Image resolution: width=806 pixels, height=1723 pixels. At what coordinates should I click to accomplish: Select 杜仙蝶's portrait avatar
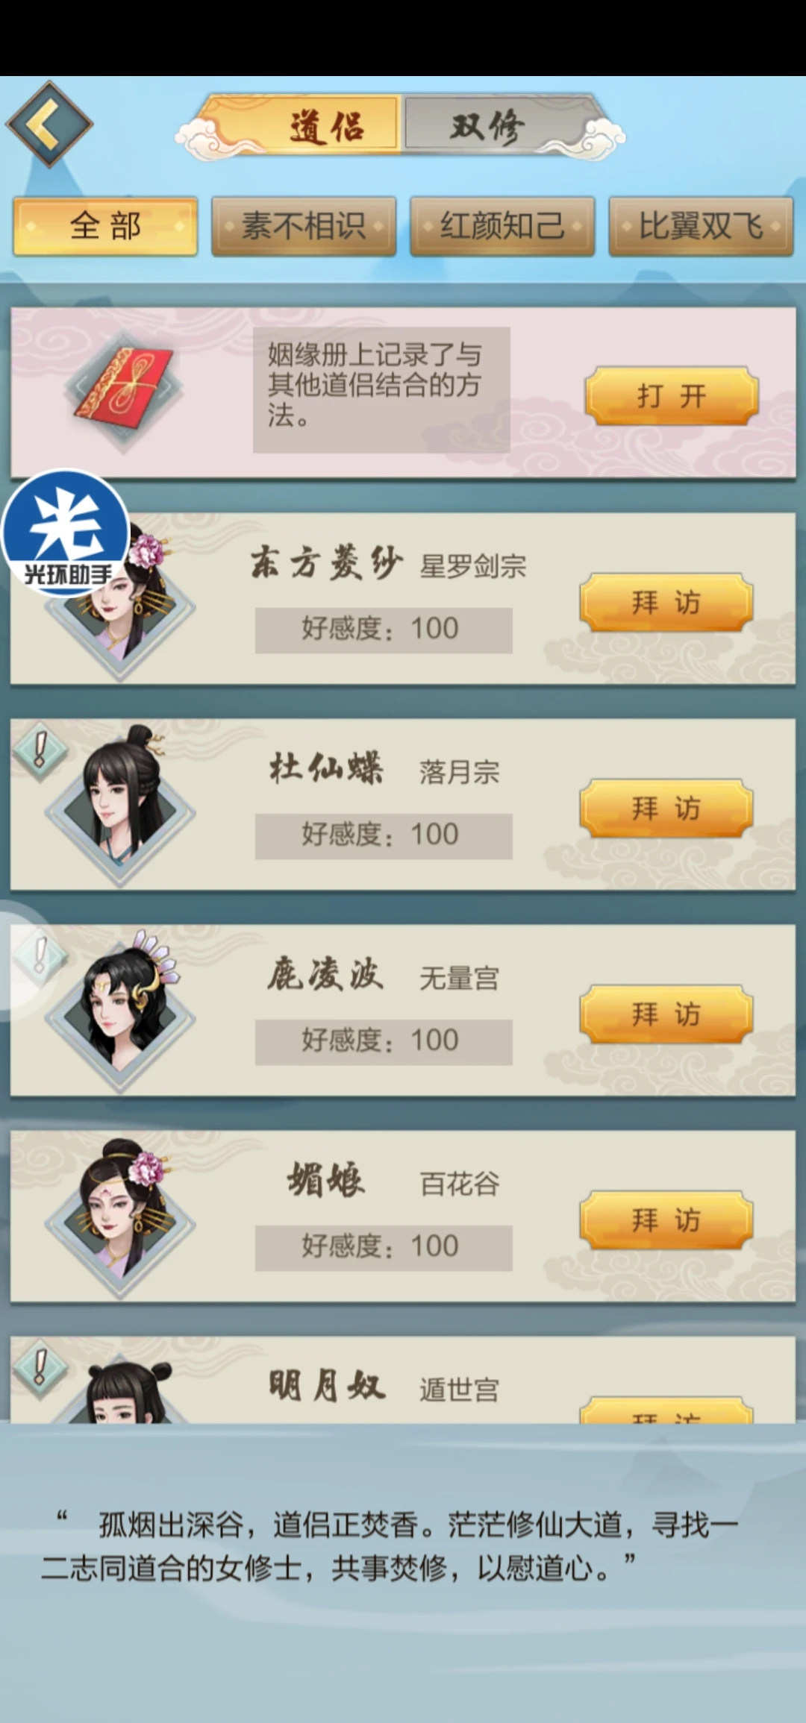pos(121,806)
